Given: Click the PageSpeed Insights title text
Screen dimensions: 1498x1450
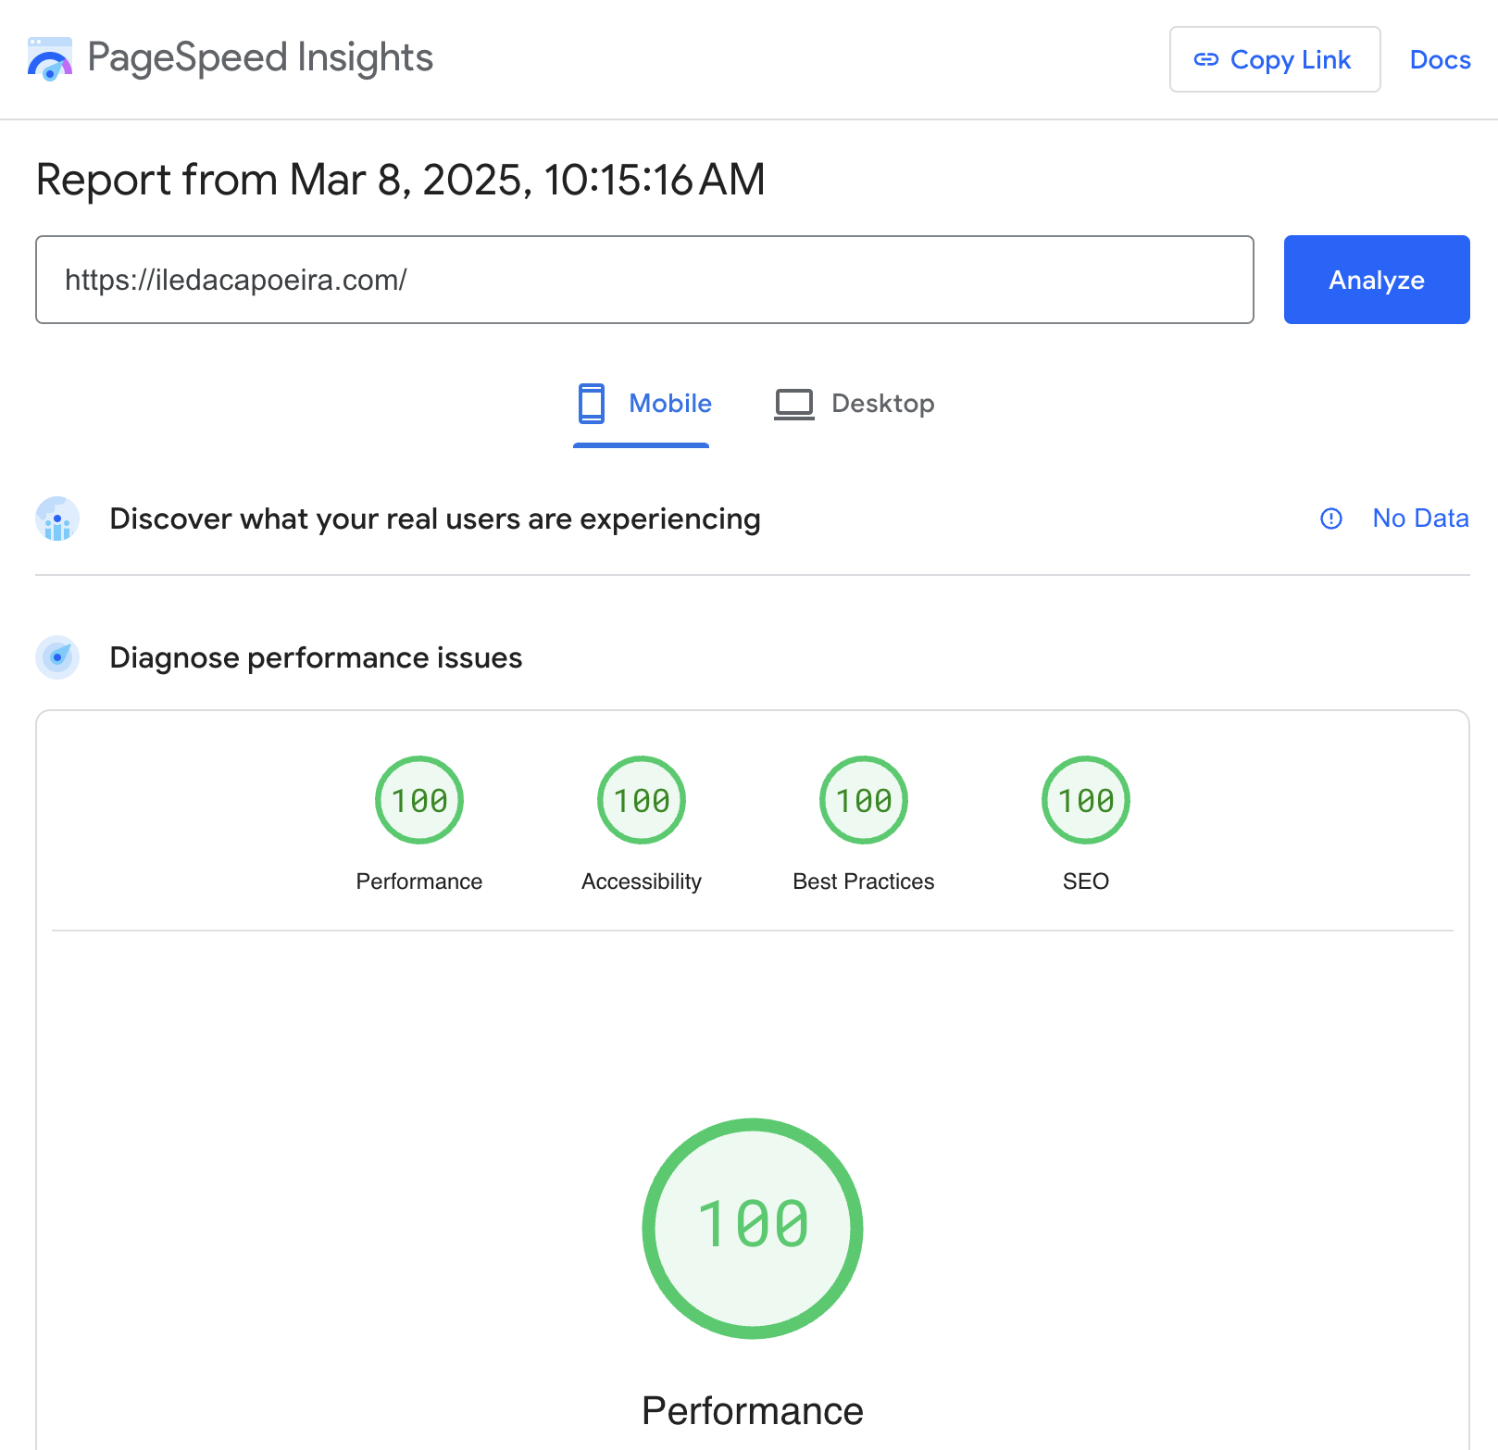Looking at the screenshot, I should point(260,57).
